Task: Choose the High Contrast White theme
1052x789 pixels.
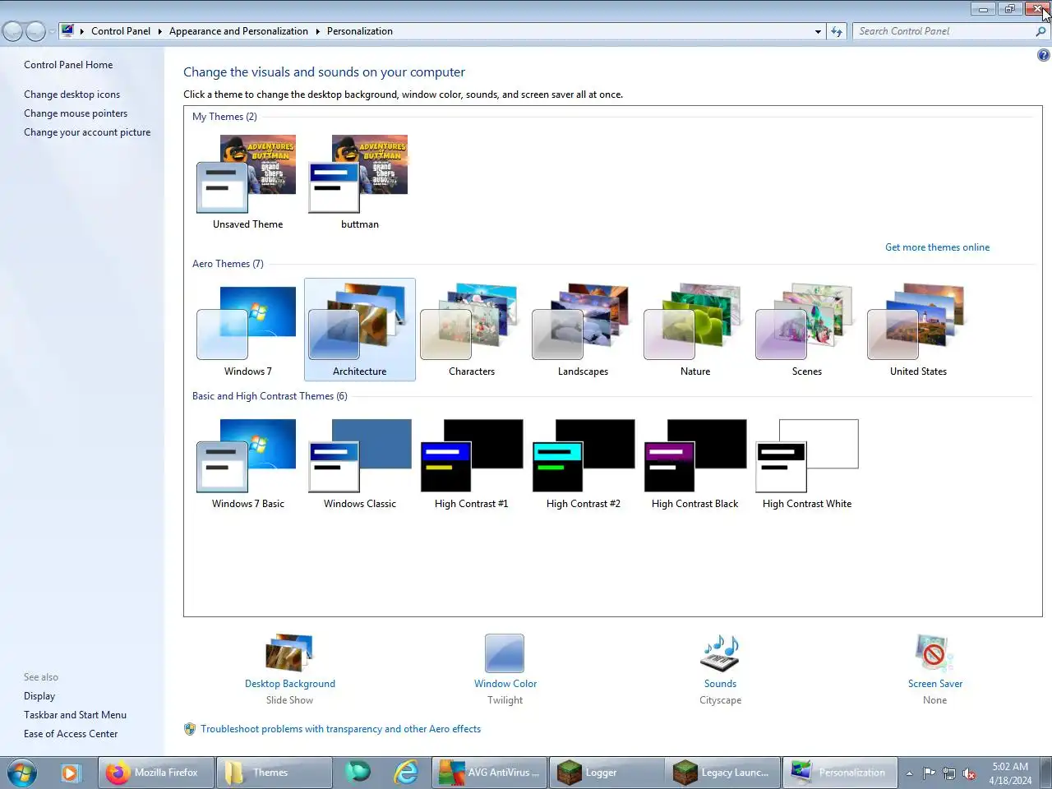Action: tap(806, 463)
